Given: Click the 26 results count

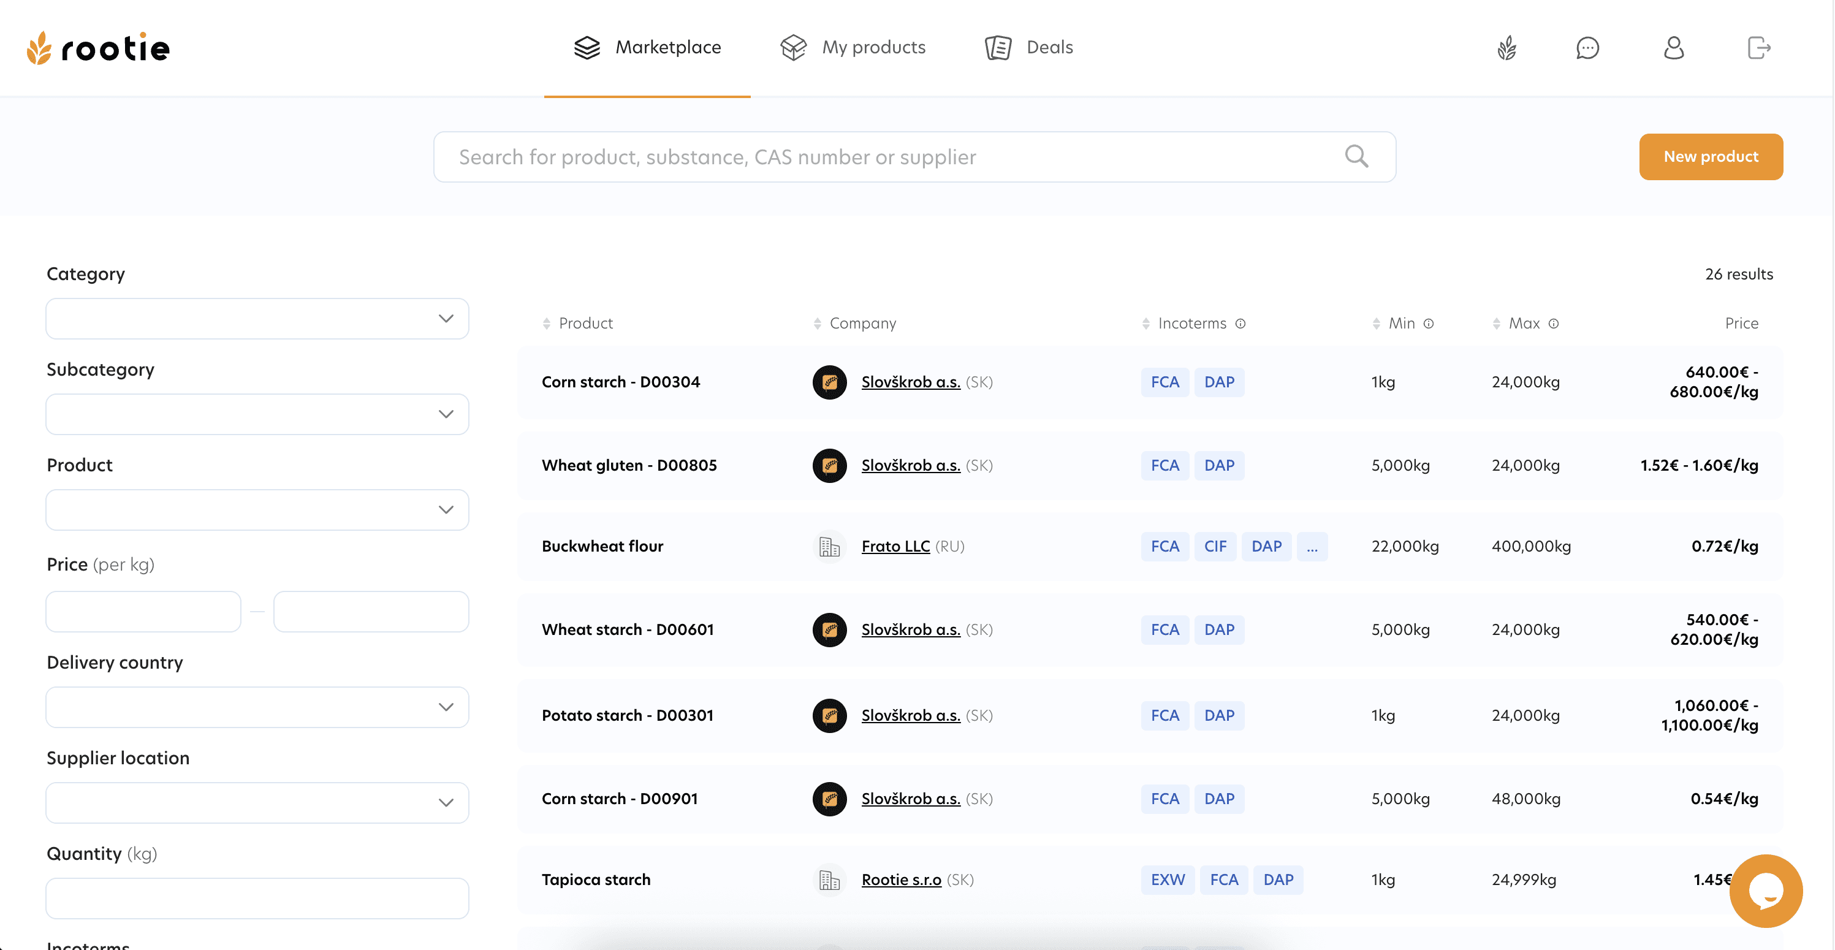Looking at the screenshot, I should click(1738, 274).
